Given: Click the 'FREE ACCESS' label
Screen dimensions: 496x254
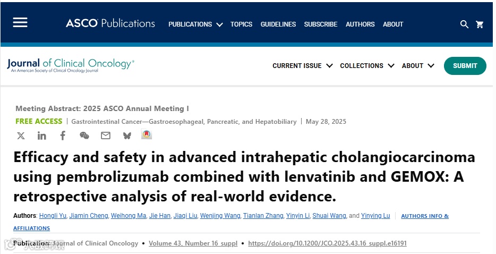Looking at the screenshot, I should click(39, 121).
